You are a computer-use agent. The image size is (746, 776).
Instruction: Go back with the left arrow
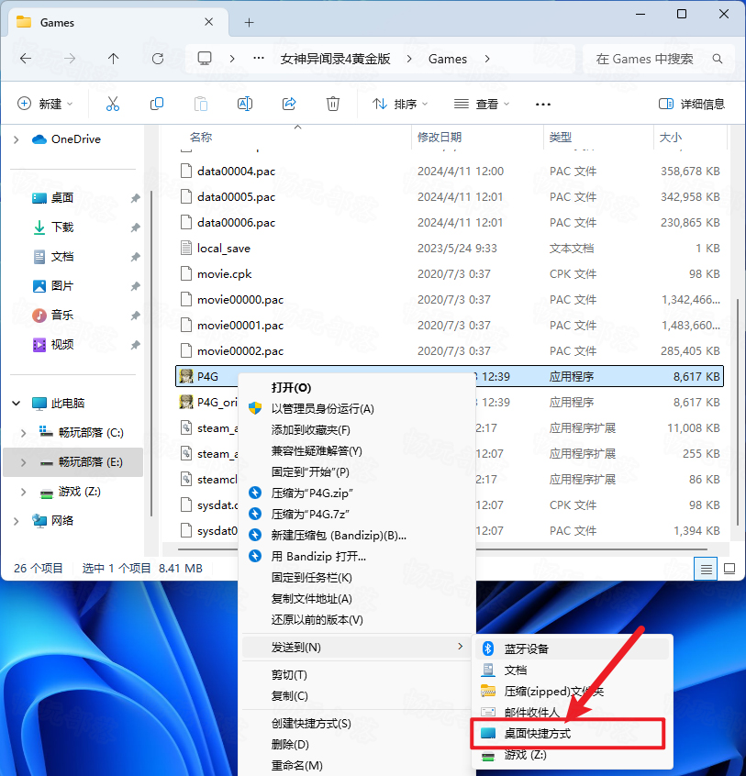(x=26, y=59)
